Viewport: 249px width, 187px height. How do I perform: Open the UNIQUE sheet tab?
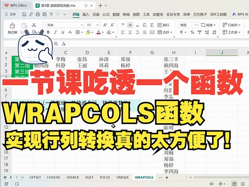123,177
